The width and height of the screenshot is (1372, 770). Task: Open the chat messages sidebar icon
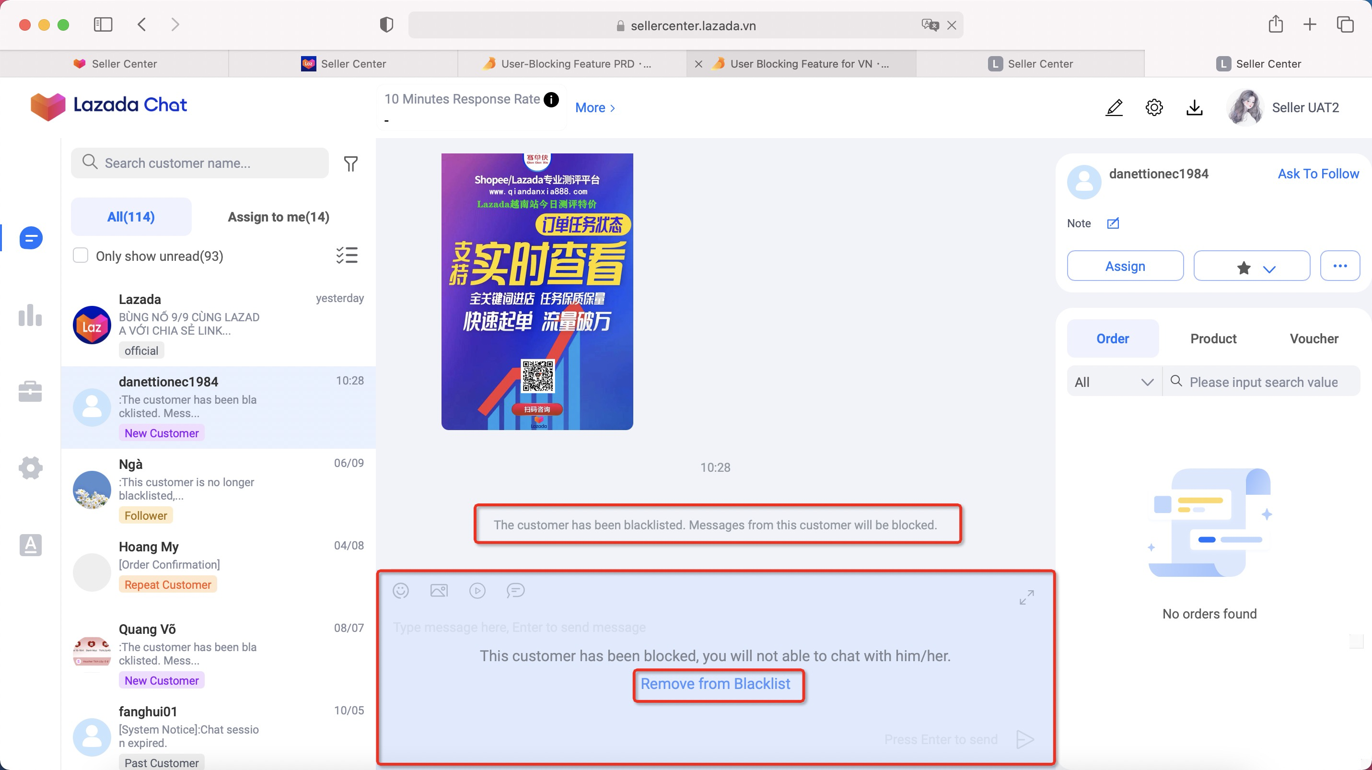tap(30, 237)
